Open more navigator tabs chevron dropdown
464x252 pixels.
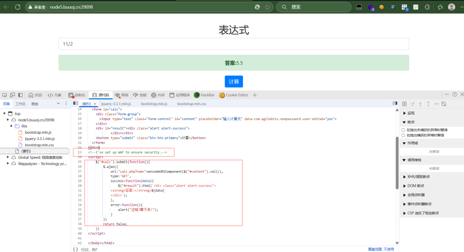pos(58,103)
